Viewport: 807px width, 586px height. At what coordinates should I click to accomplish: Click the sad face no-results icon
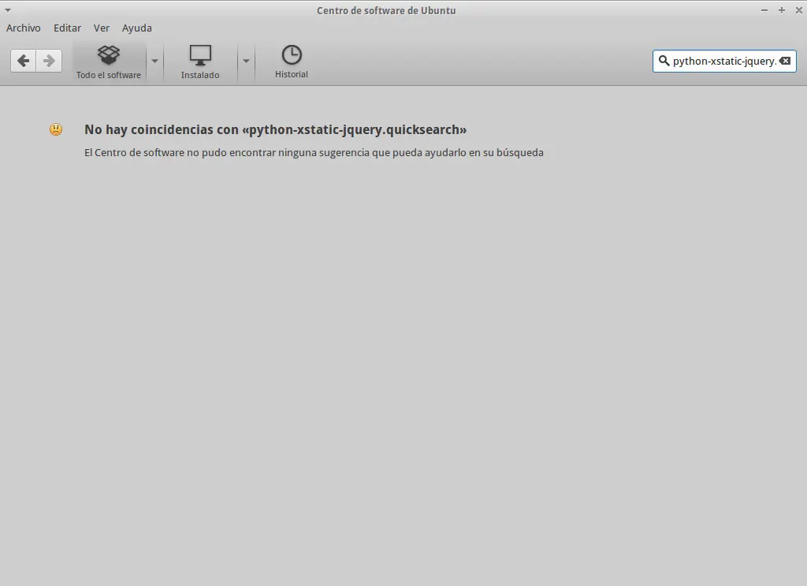click(56, 129)
